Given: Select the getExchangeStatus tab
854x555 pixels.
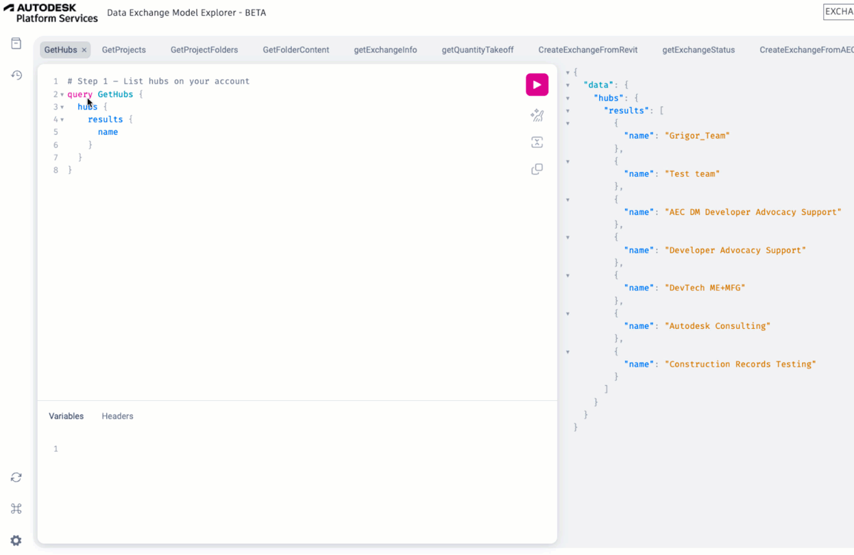Looking at the screenshot, I should pyautogui.click(x=698, y=50).
